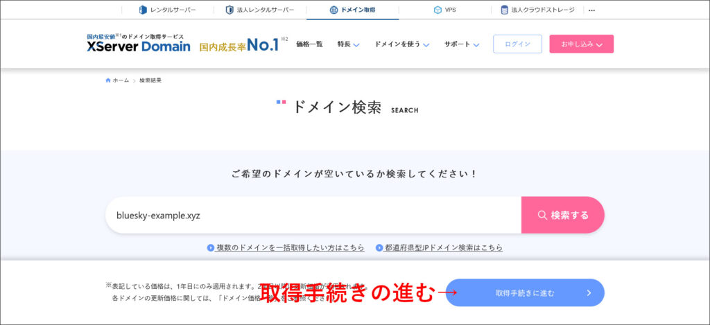This screenshot has width=710, height=325.
Task: Click the 取得手続きに進む button
Action: click(x=525, y=293)
